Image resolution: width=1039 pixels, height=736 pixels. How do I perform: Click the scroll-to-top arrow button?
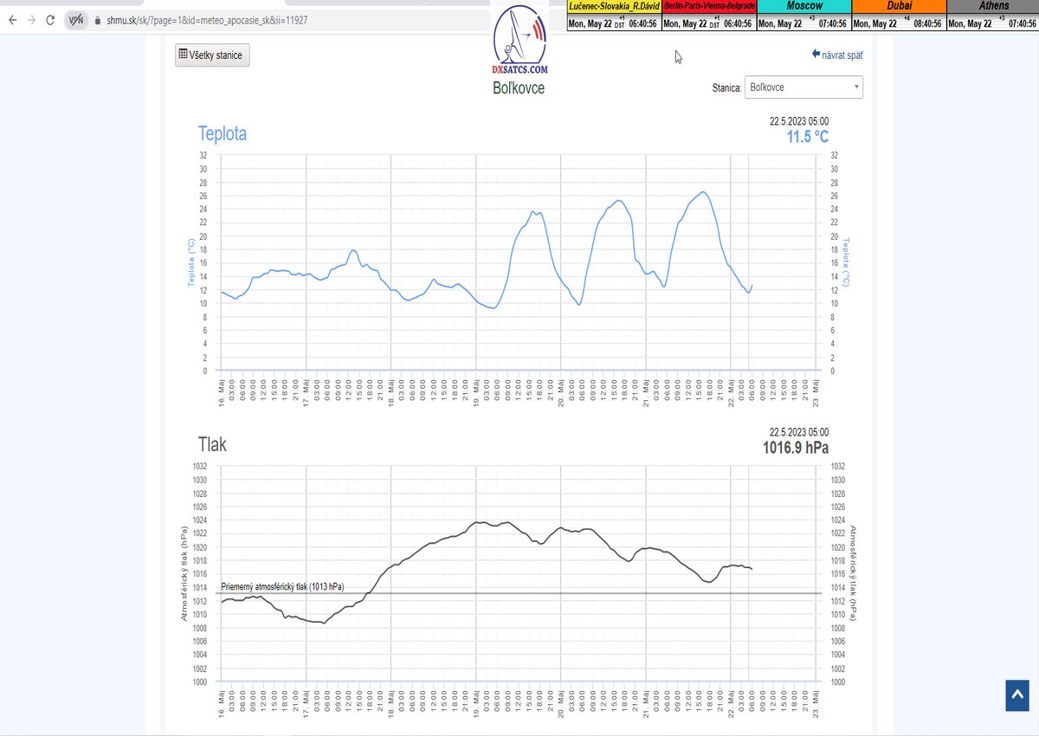click(1016, 696)
